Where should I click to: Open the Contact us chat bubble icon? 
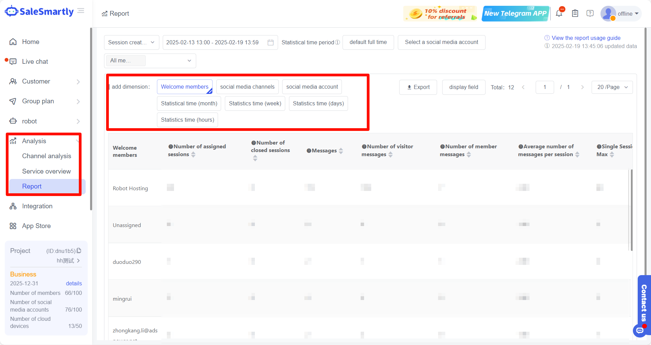point(640,330)
